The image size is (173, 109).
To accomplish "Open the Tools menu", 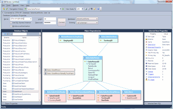I will point(8,5).
